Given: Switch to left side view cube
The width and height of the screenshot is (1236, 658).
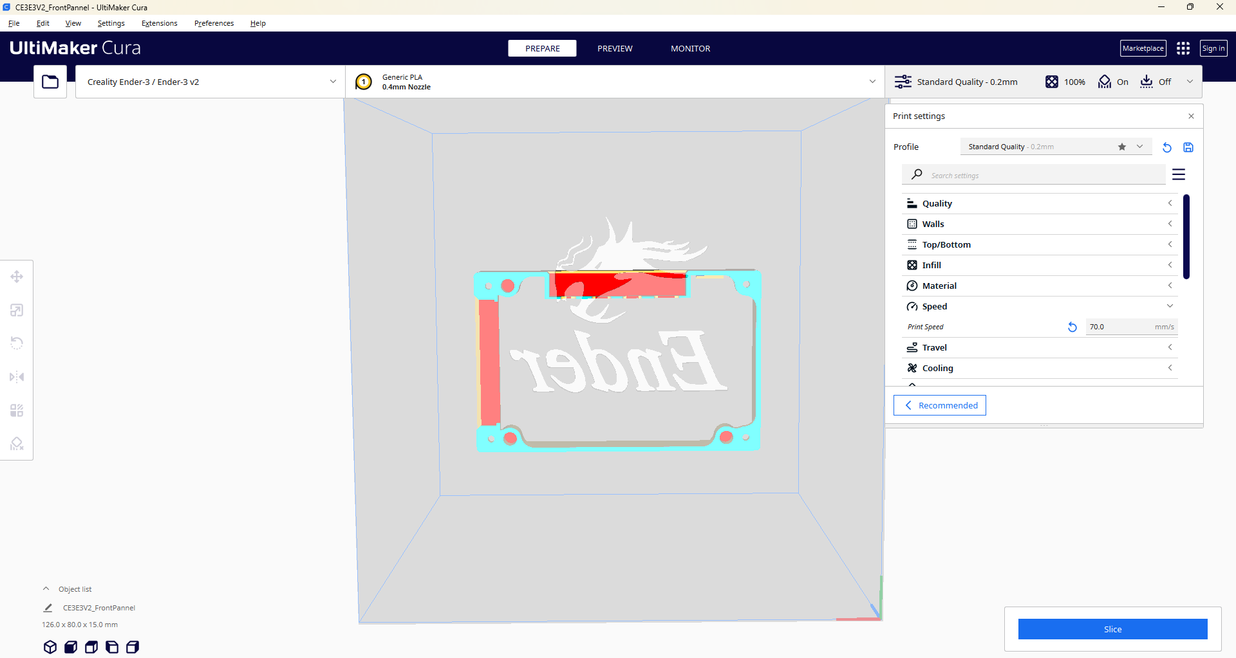Looking at the screenshot, I should coord(112,647).
